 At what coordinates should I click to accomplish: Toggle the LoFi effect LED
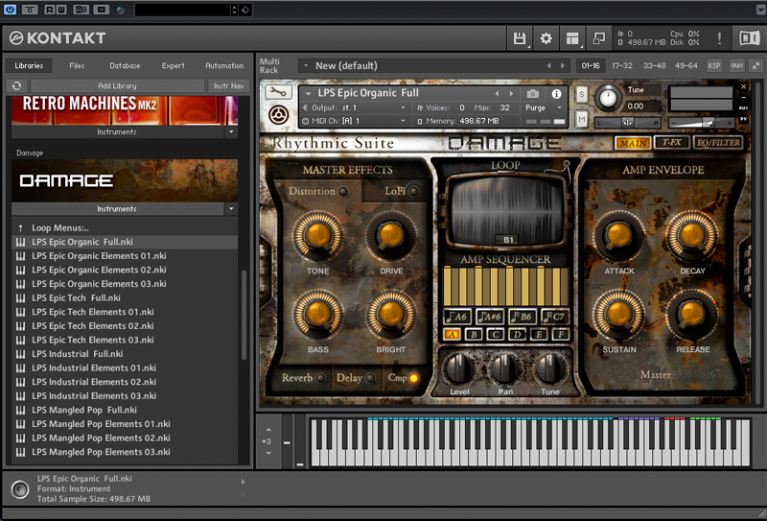pyautogui.click(x=414, y=192)
